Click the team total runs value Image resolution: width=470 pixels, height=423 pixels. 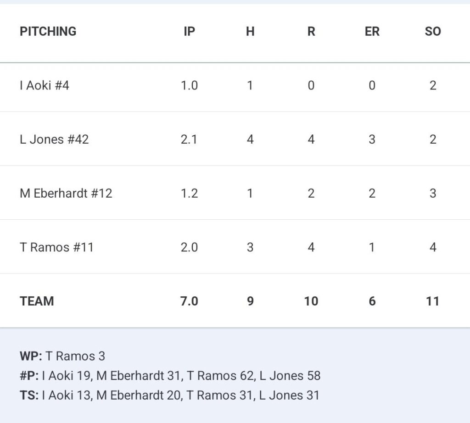[311, 301]
